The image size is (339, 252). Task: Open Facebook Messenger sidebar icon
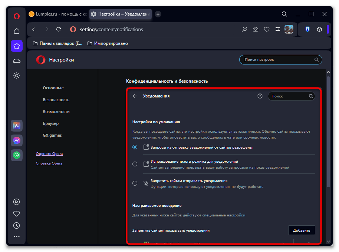(x=17, y=140)
